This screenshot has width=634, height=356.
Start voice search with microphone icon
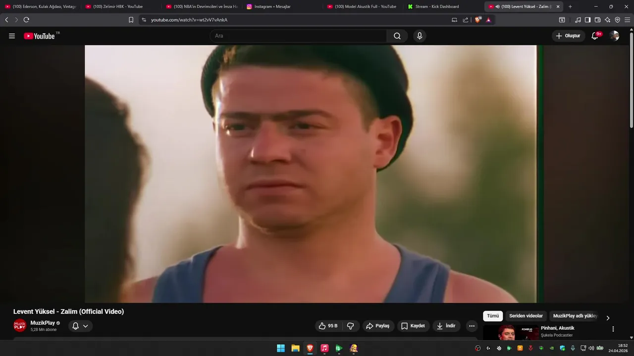(420, 36)
